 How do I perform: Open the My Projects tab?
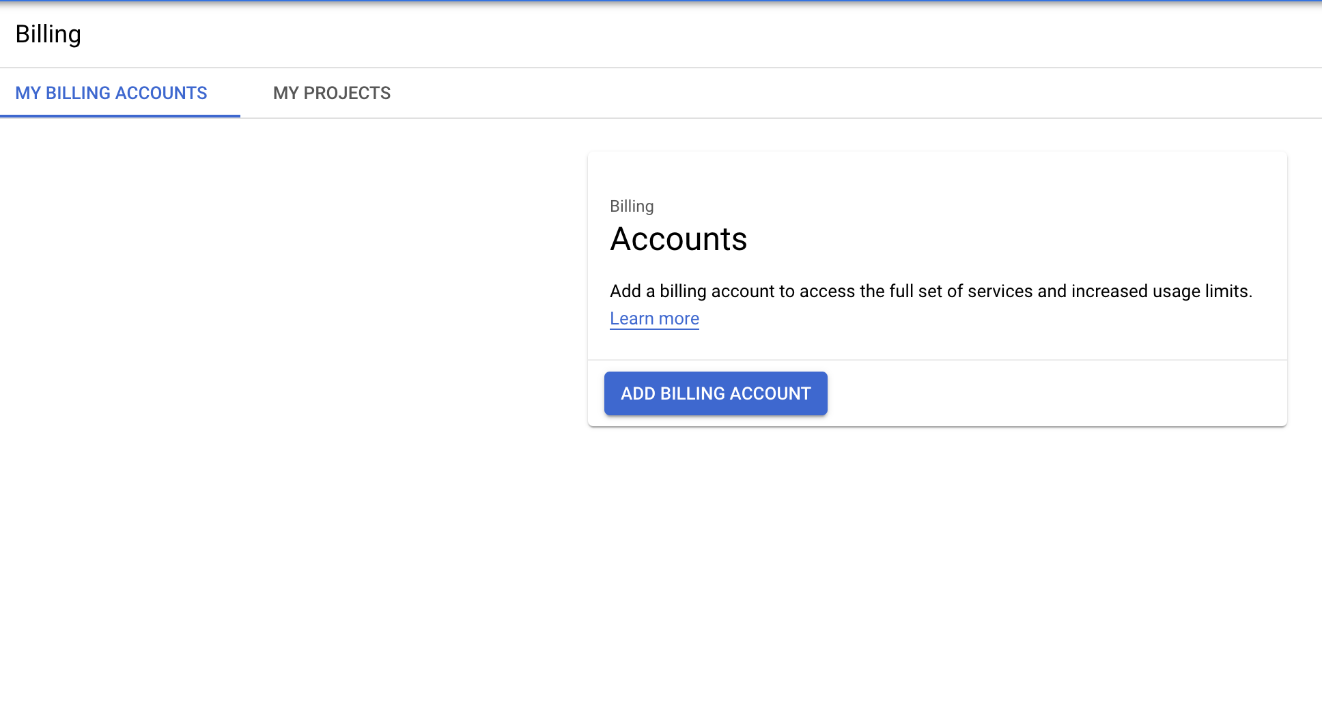(332, 93)
